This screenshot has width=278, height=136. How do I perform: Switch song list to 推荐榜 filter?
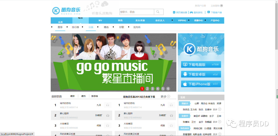[94, 96]
